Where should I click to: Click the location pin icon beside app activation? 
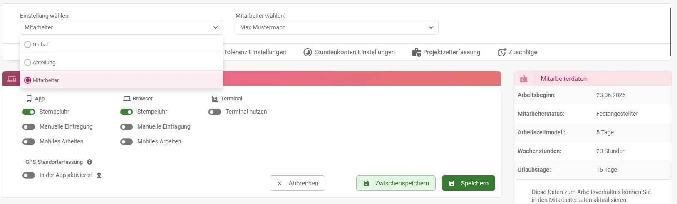point(99,175)
